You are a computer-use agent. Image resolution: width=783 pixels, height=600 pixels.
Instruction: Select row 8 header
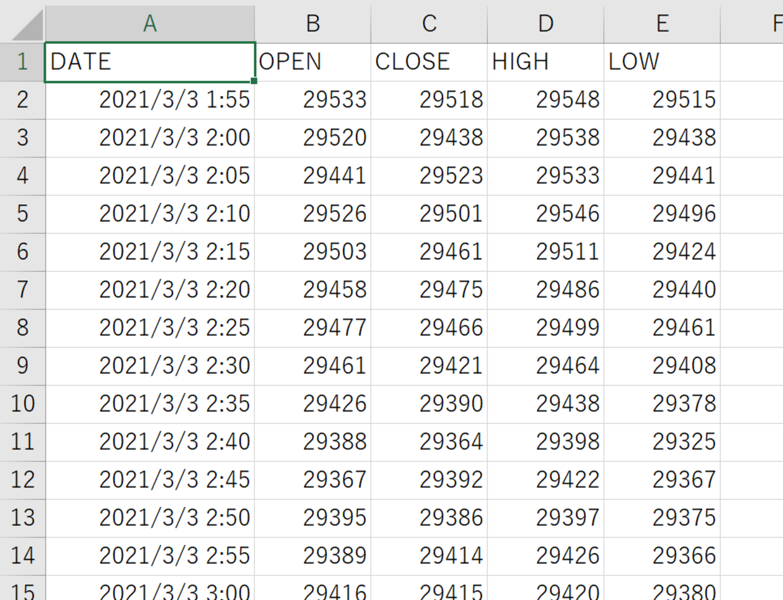coord(23,328)
